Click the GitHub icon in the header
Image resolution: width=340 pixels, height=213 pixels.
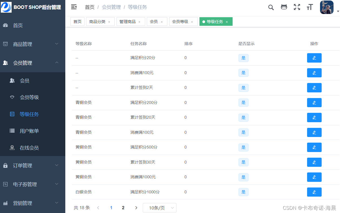coord(284,7)
